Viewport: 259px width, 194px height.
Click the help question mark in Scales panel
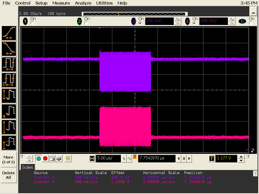click(255, 173)
